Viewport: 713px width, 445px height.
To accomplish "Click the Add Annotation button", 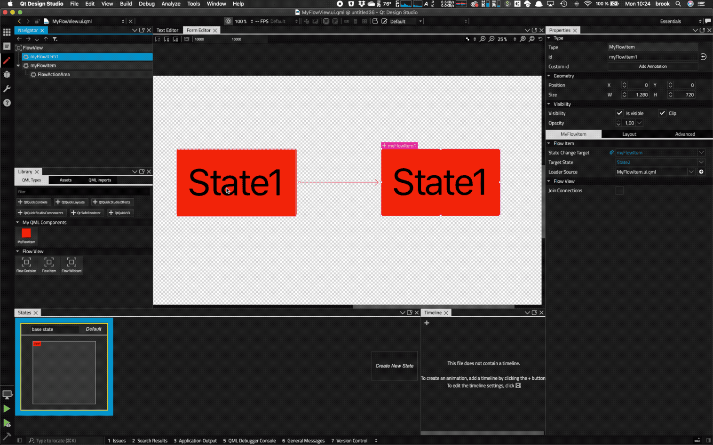I will [x=652, y=67].
